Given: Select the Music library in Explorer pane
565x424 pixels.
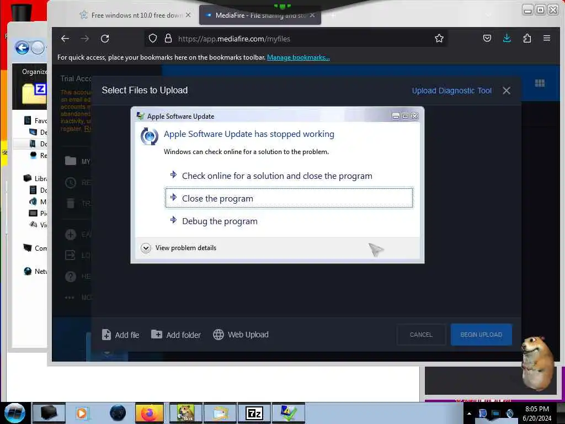Looking at the screenshot, I should coord(38,202).
